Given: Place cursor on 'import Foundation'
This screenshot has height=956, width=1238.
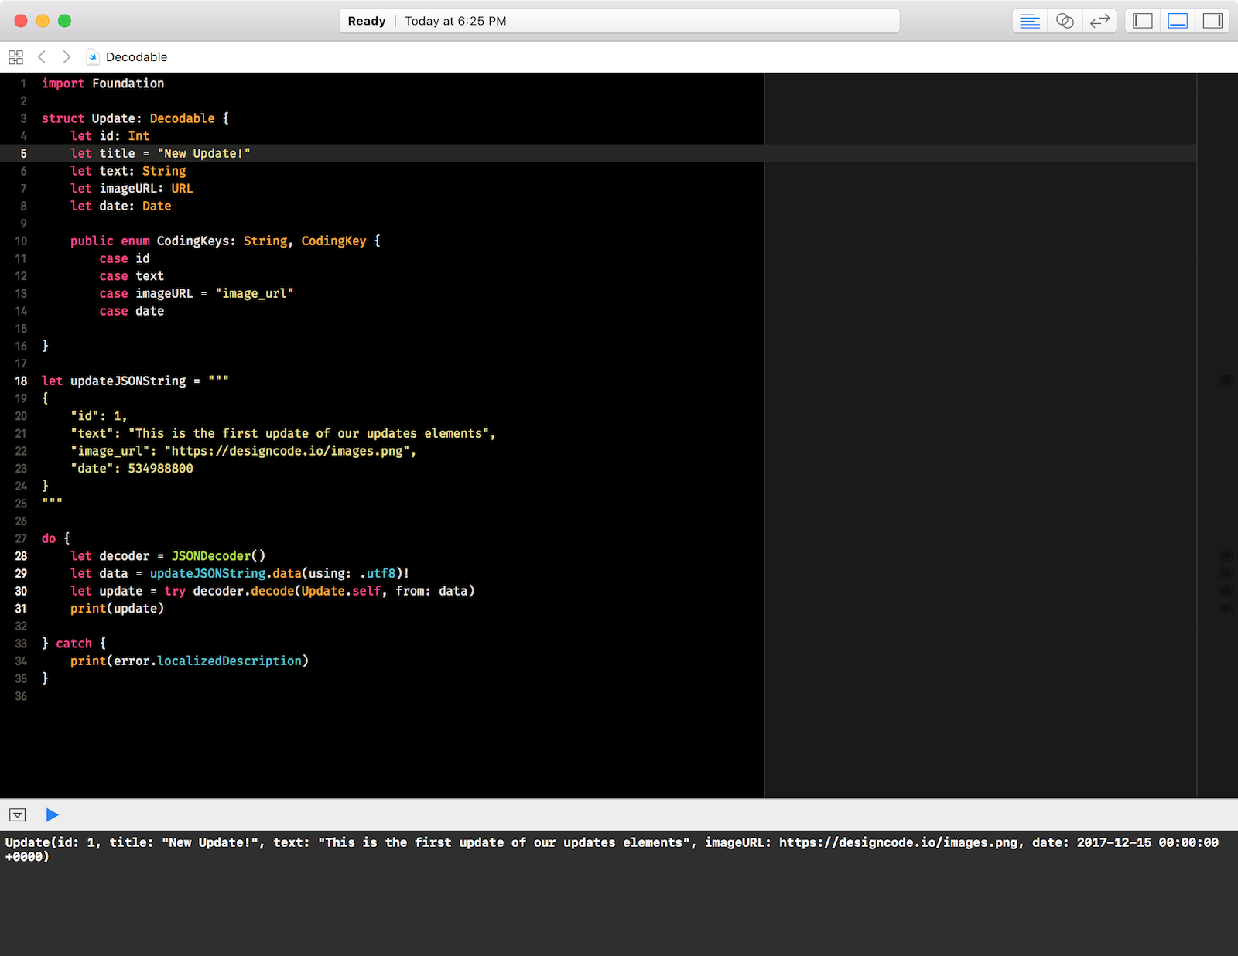Looking at the screenshot, I should tap(103, 84).
